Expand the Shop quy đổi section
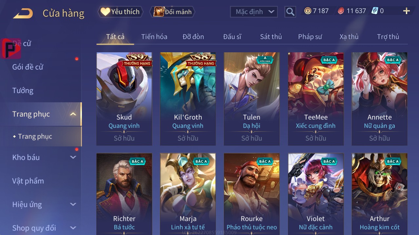Screen dimensions: 419x235 point(73,228)
